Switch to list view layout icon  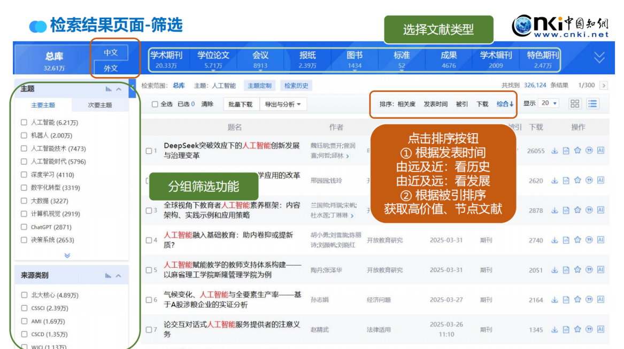point(592,104)
